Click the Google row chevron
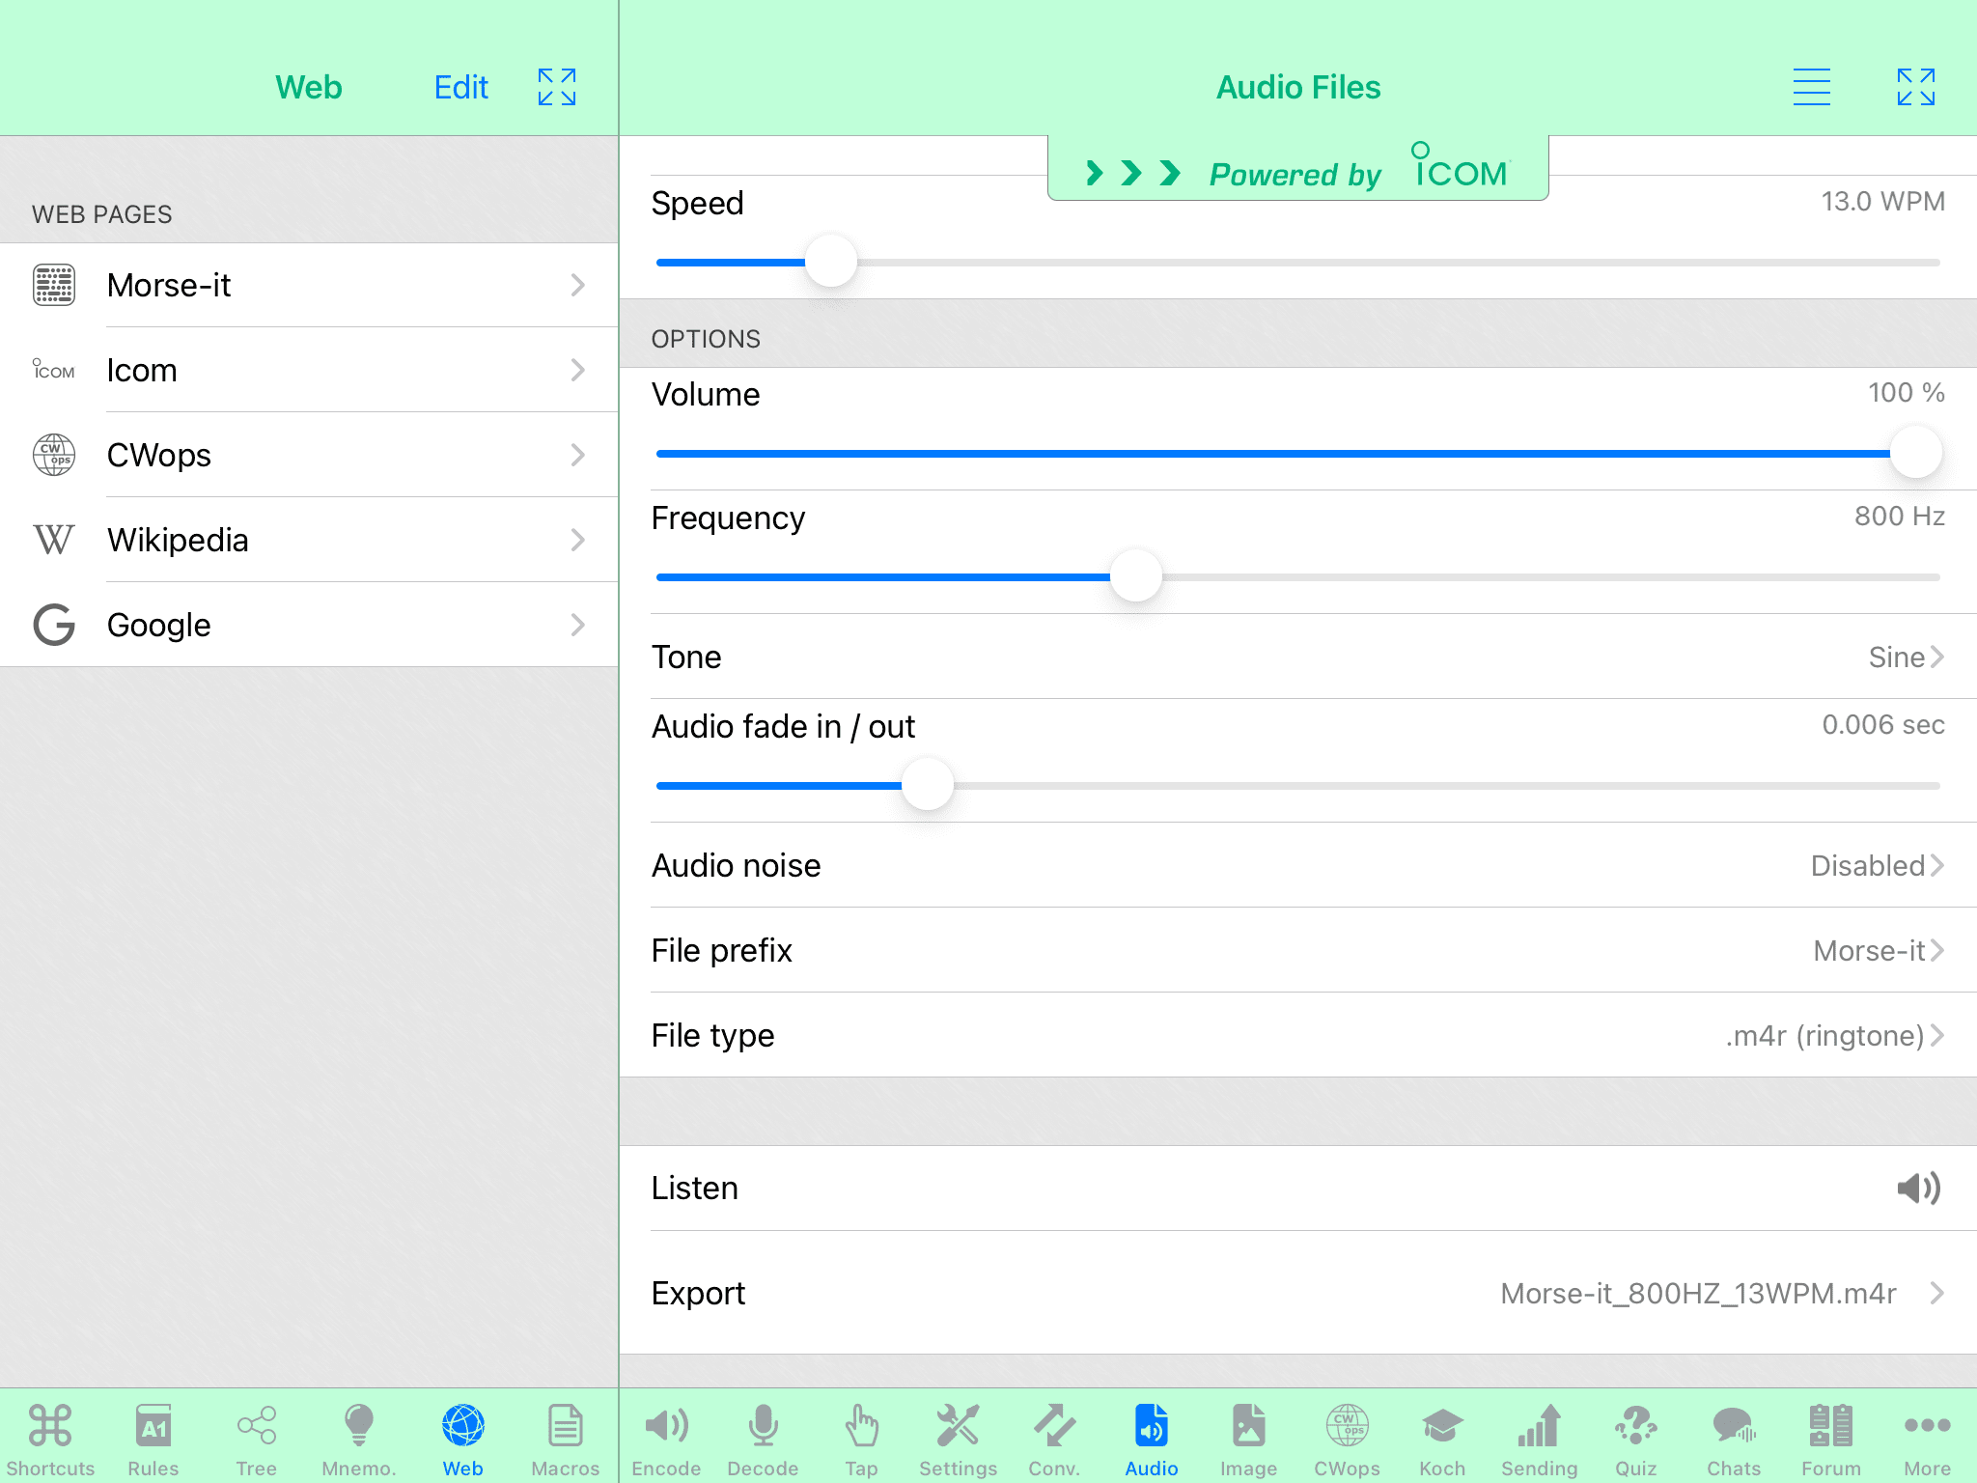The width and height of the screenshot is (1977, 1483). (x=577, y=625)
